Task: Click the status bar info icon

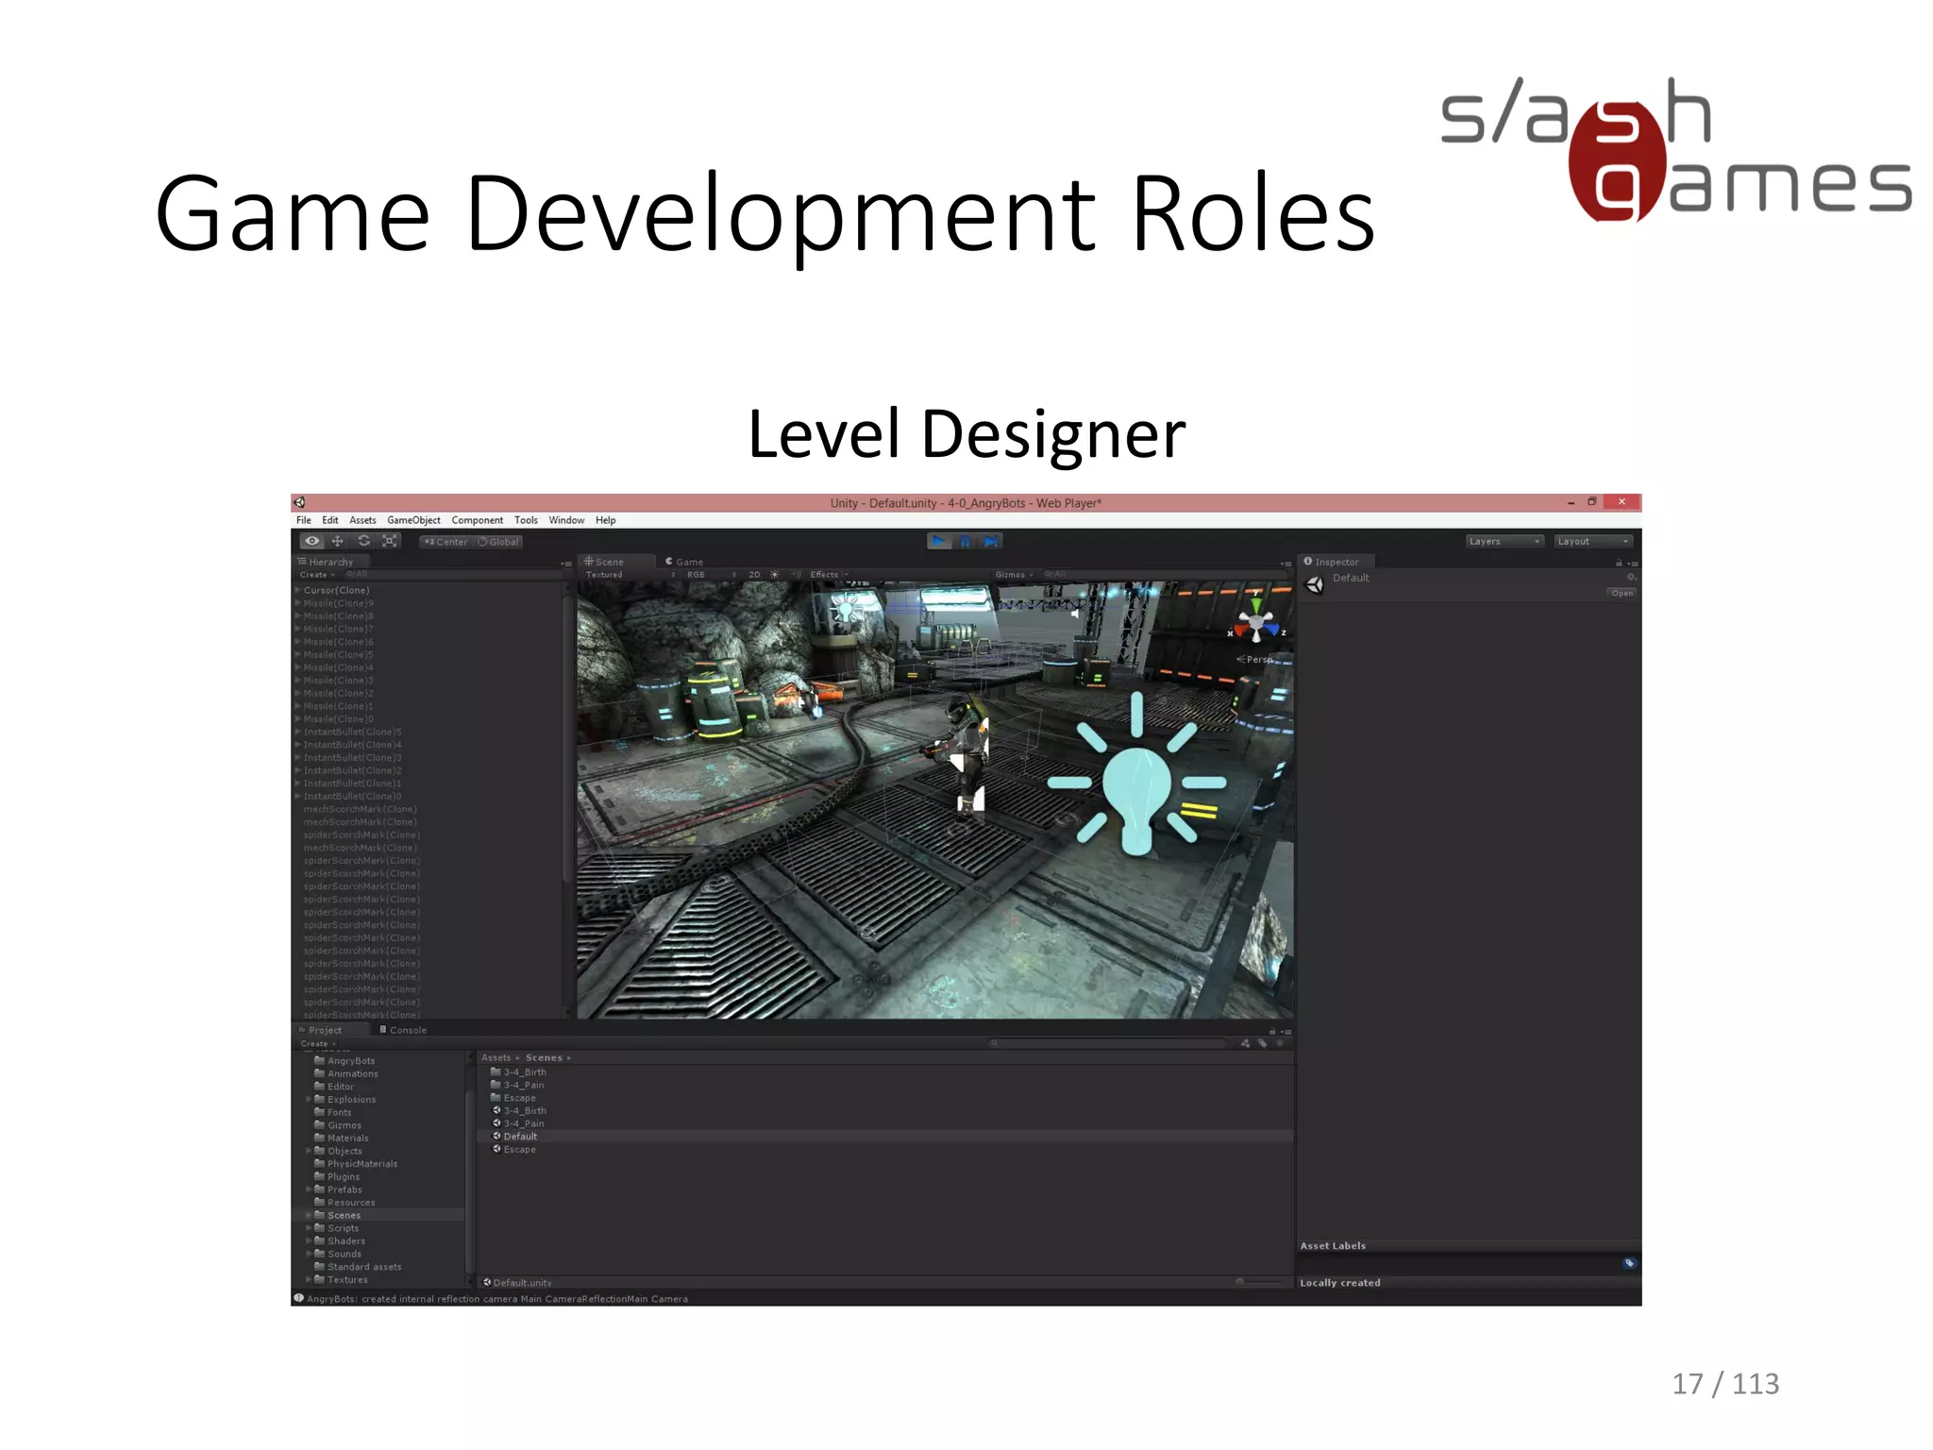Action: [x=298, y=1298]
